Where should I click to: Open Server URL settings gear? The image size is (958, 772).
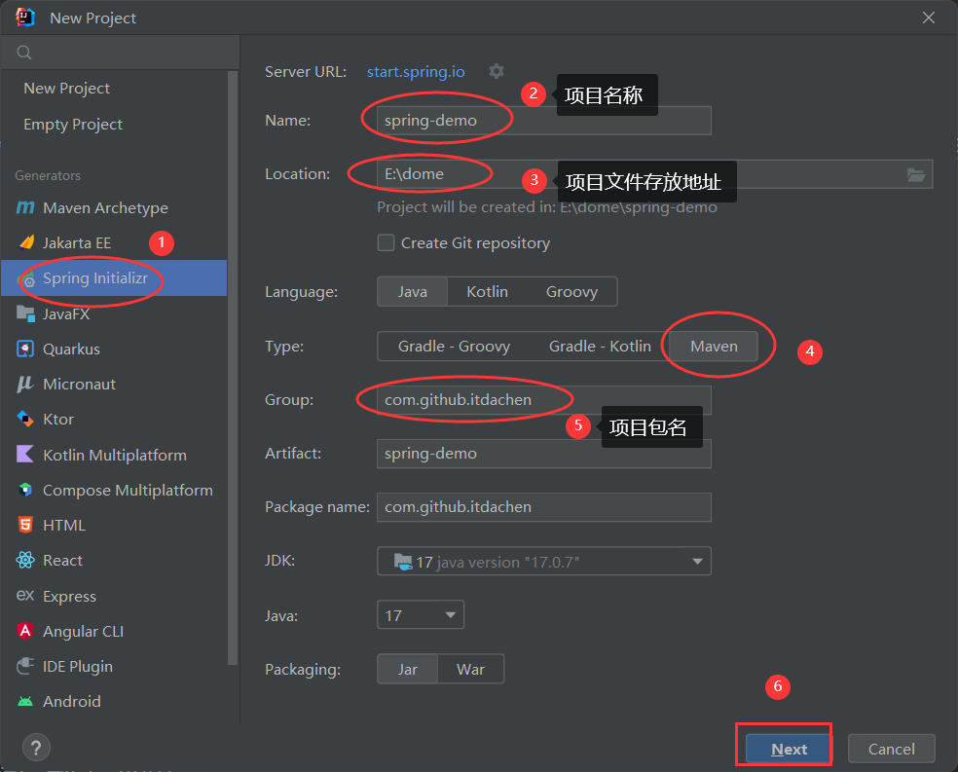point(497,71)
